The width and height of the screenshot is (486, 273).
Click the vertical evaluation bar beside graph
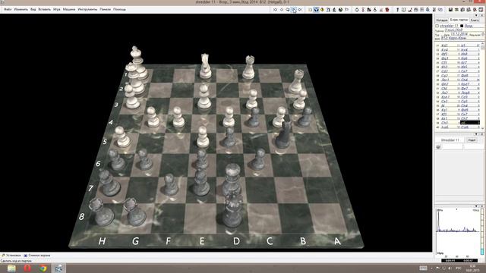click(483, 232)
